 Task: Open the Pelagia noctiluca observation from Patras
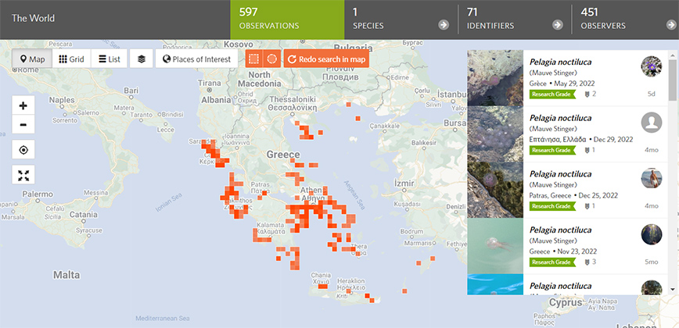click(x=559, y=173)
